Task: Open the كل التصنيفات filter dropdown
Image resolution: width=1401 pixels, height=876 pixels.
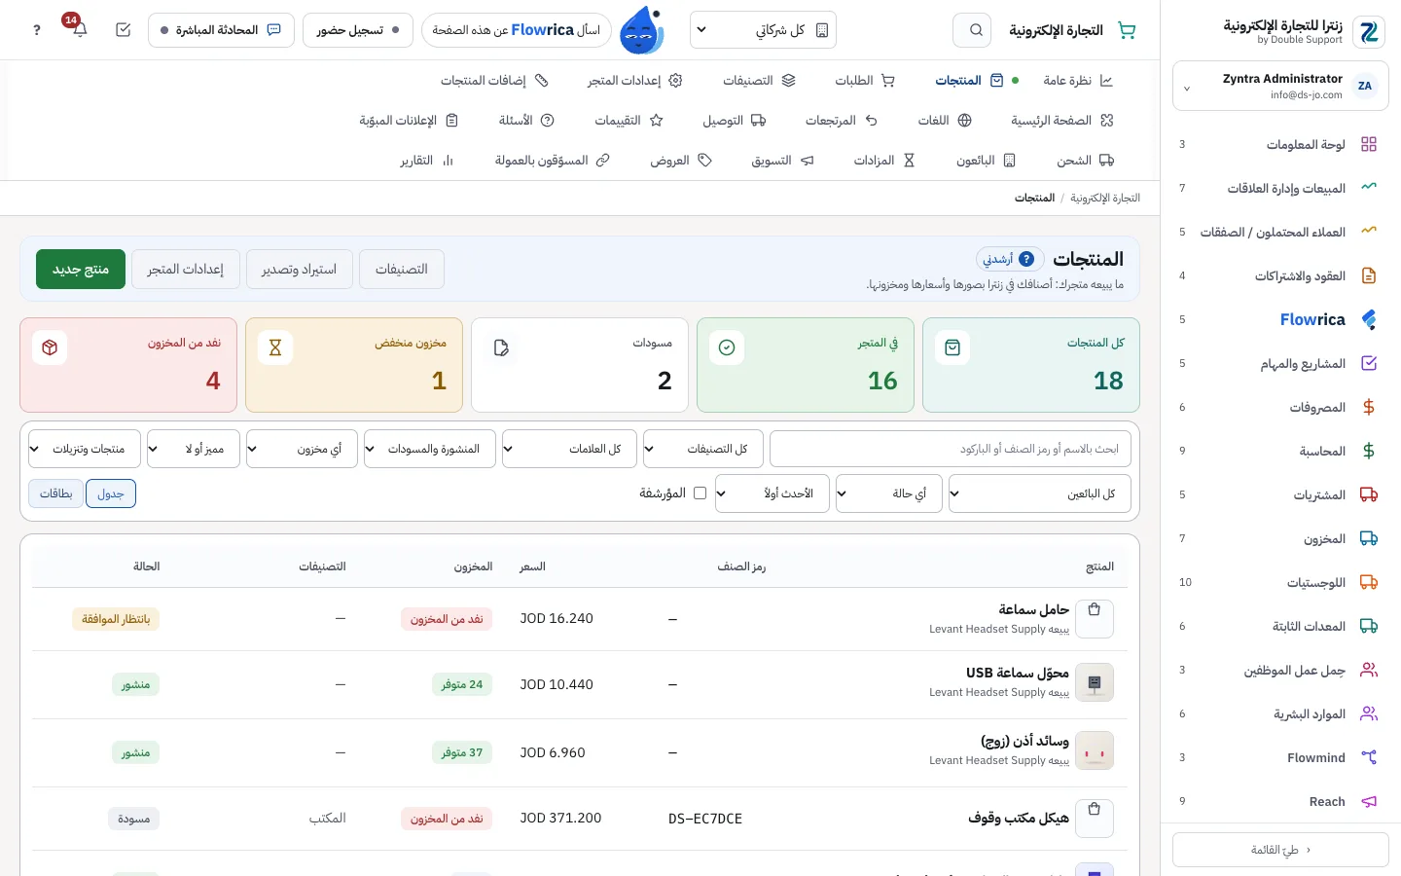Action: 703,449
